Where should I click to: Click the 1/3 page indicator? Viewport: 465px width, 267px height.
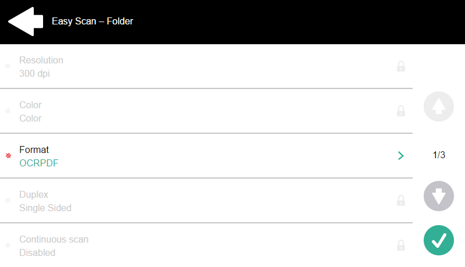pos(438,155)
